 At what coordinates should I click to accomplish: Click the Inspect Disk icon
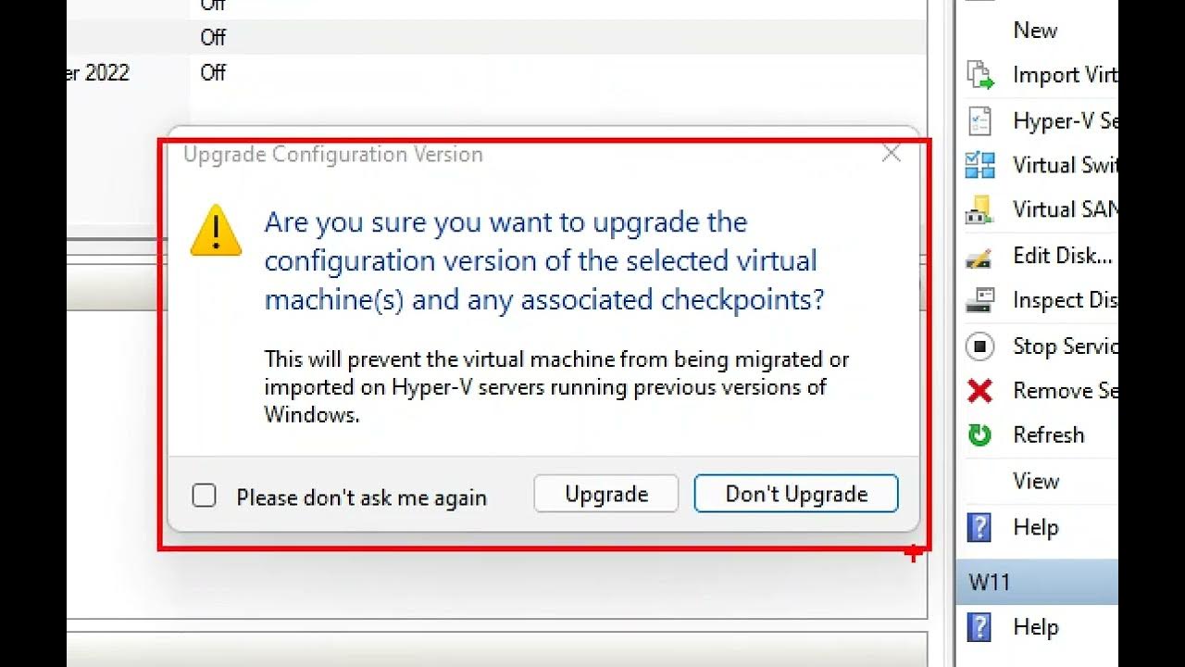[979, 300]
